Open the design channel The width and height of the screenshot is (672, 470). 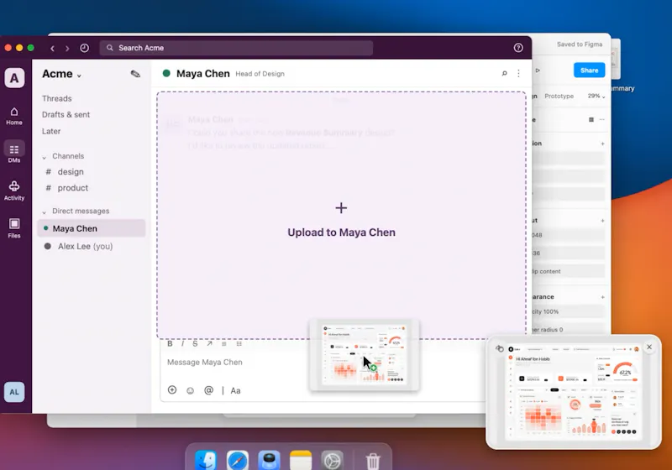click(65, 172)
